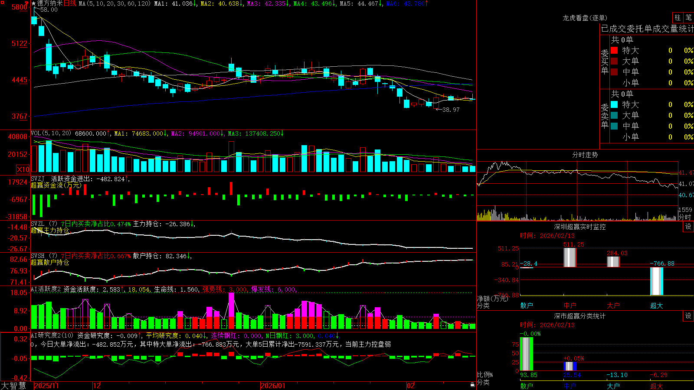694x390 pixels.
Task: Click the 93.85 散户 percentage value
Action: (529, 375)
